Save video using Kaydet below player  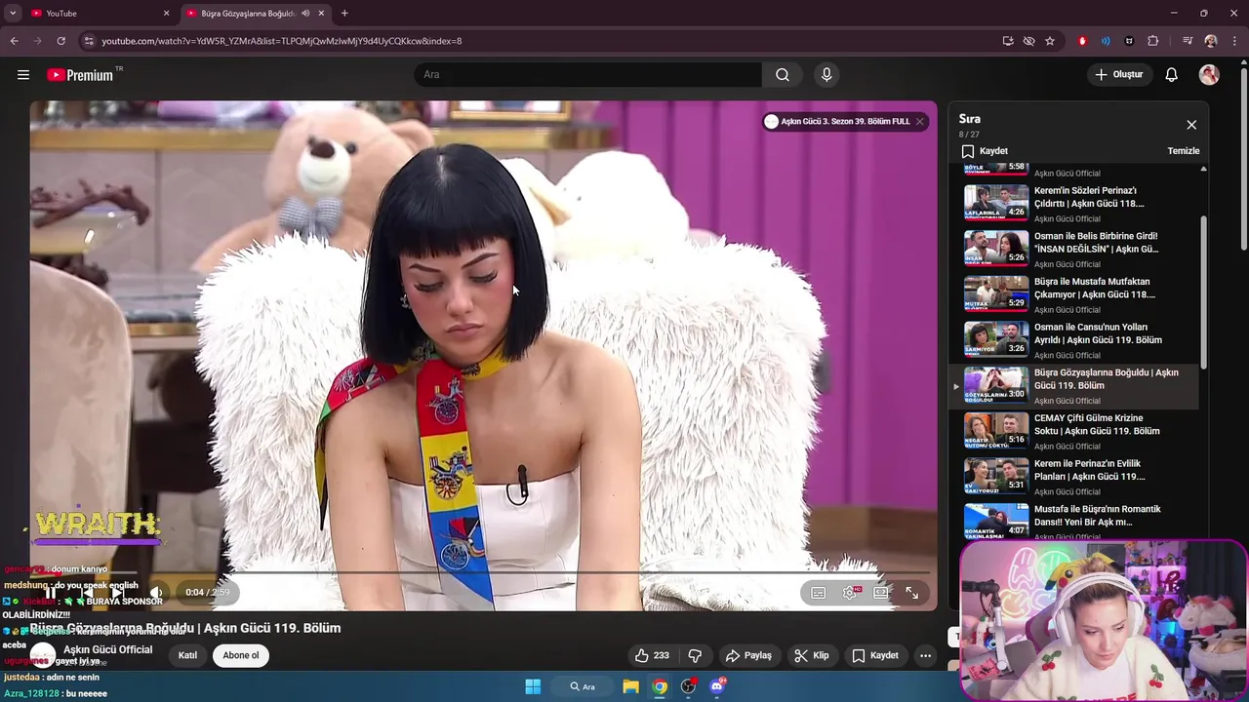[x=875, y=656]
